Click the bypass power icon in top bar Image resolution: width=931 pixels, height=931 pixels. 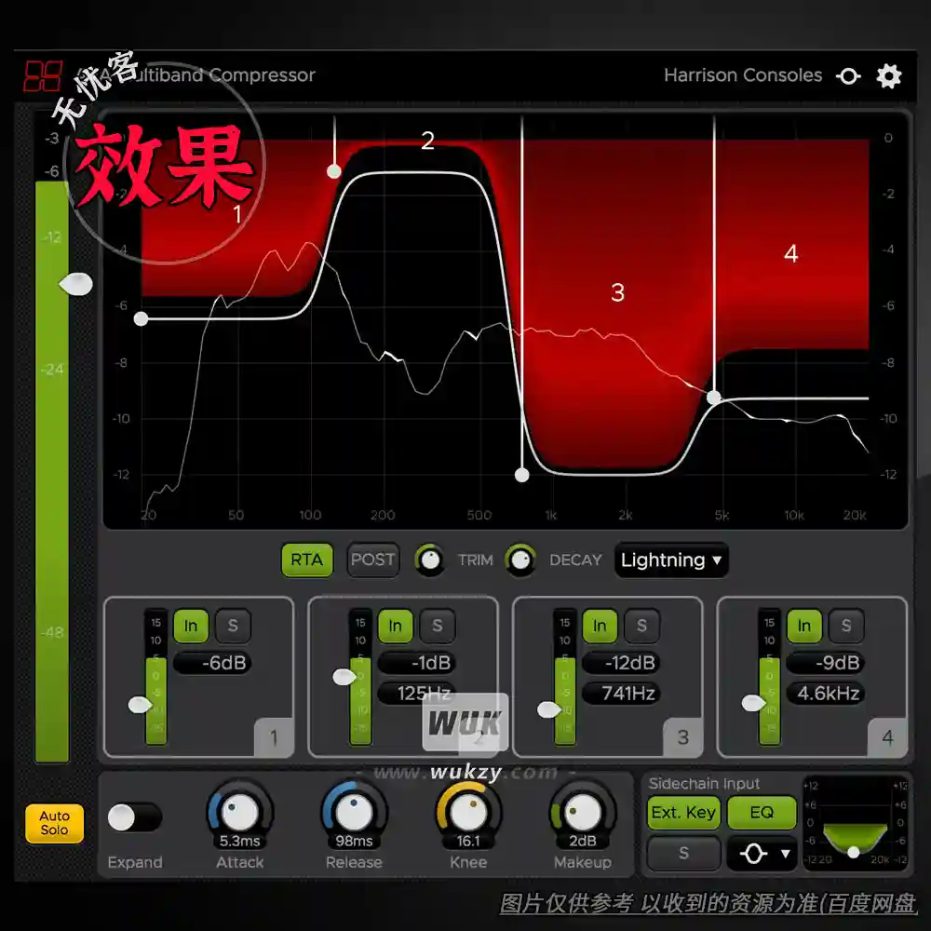848,76
